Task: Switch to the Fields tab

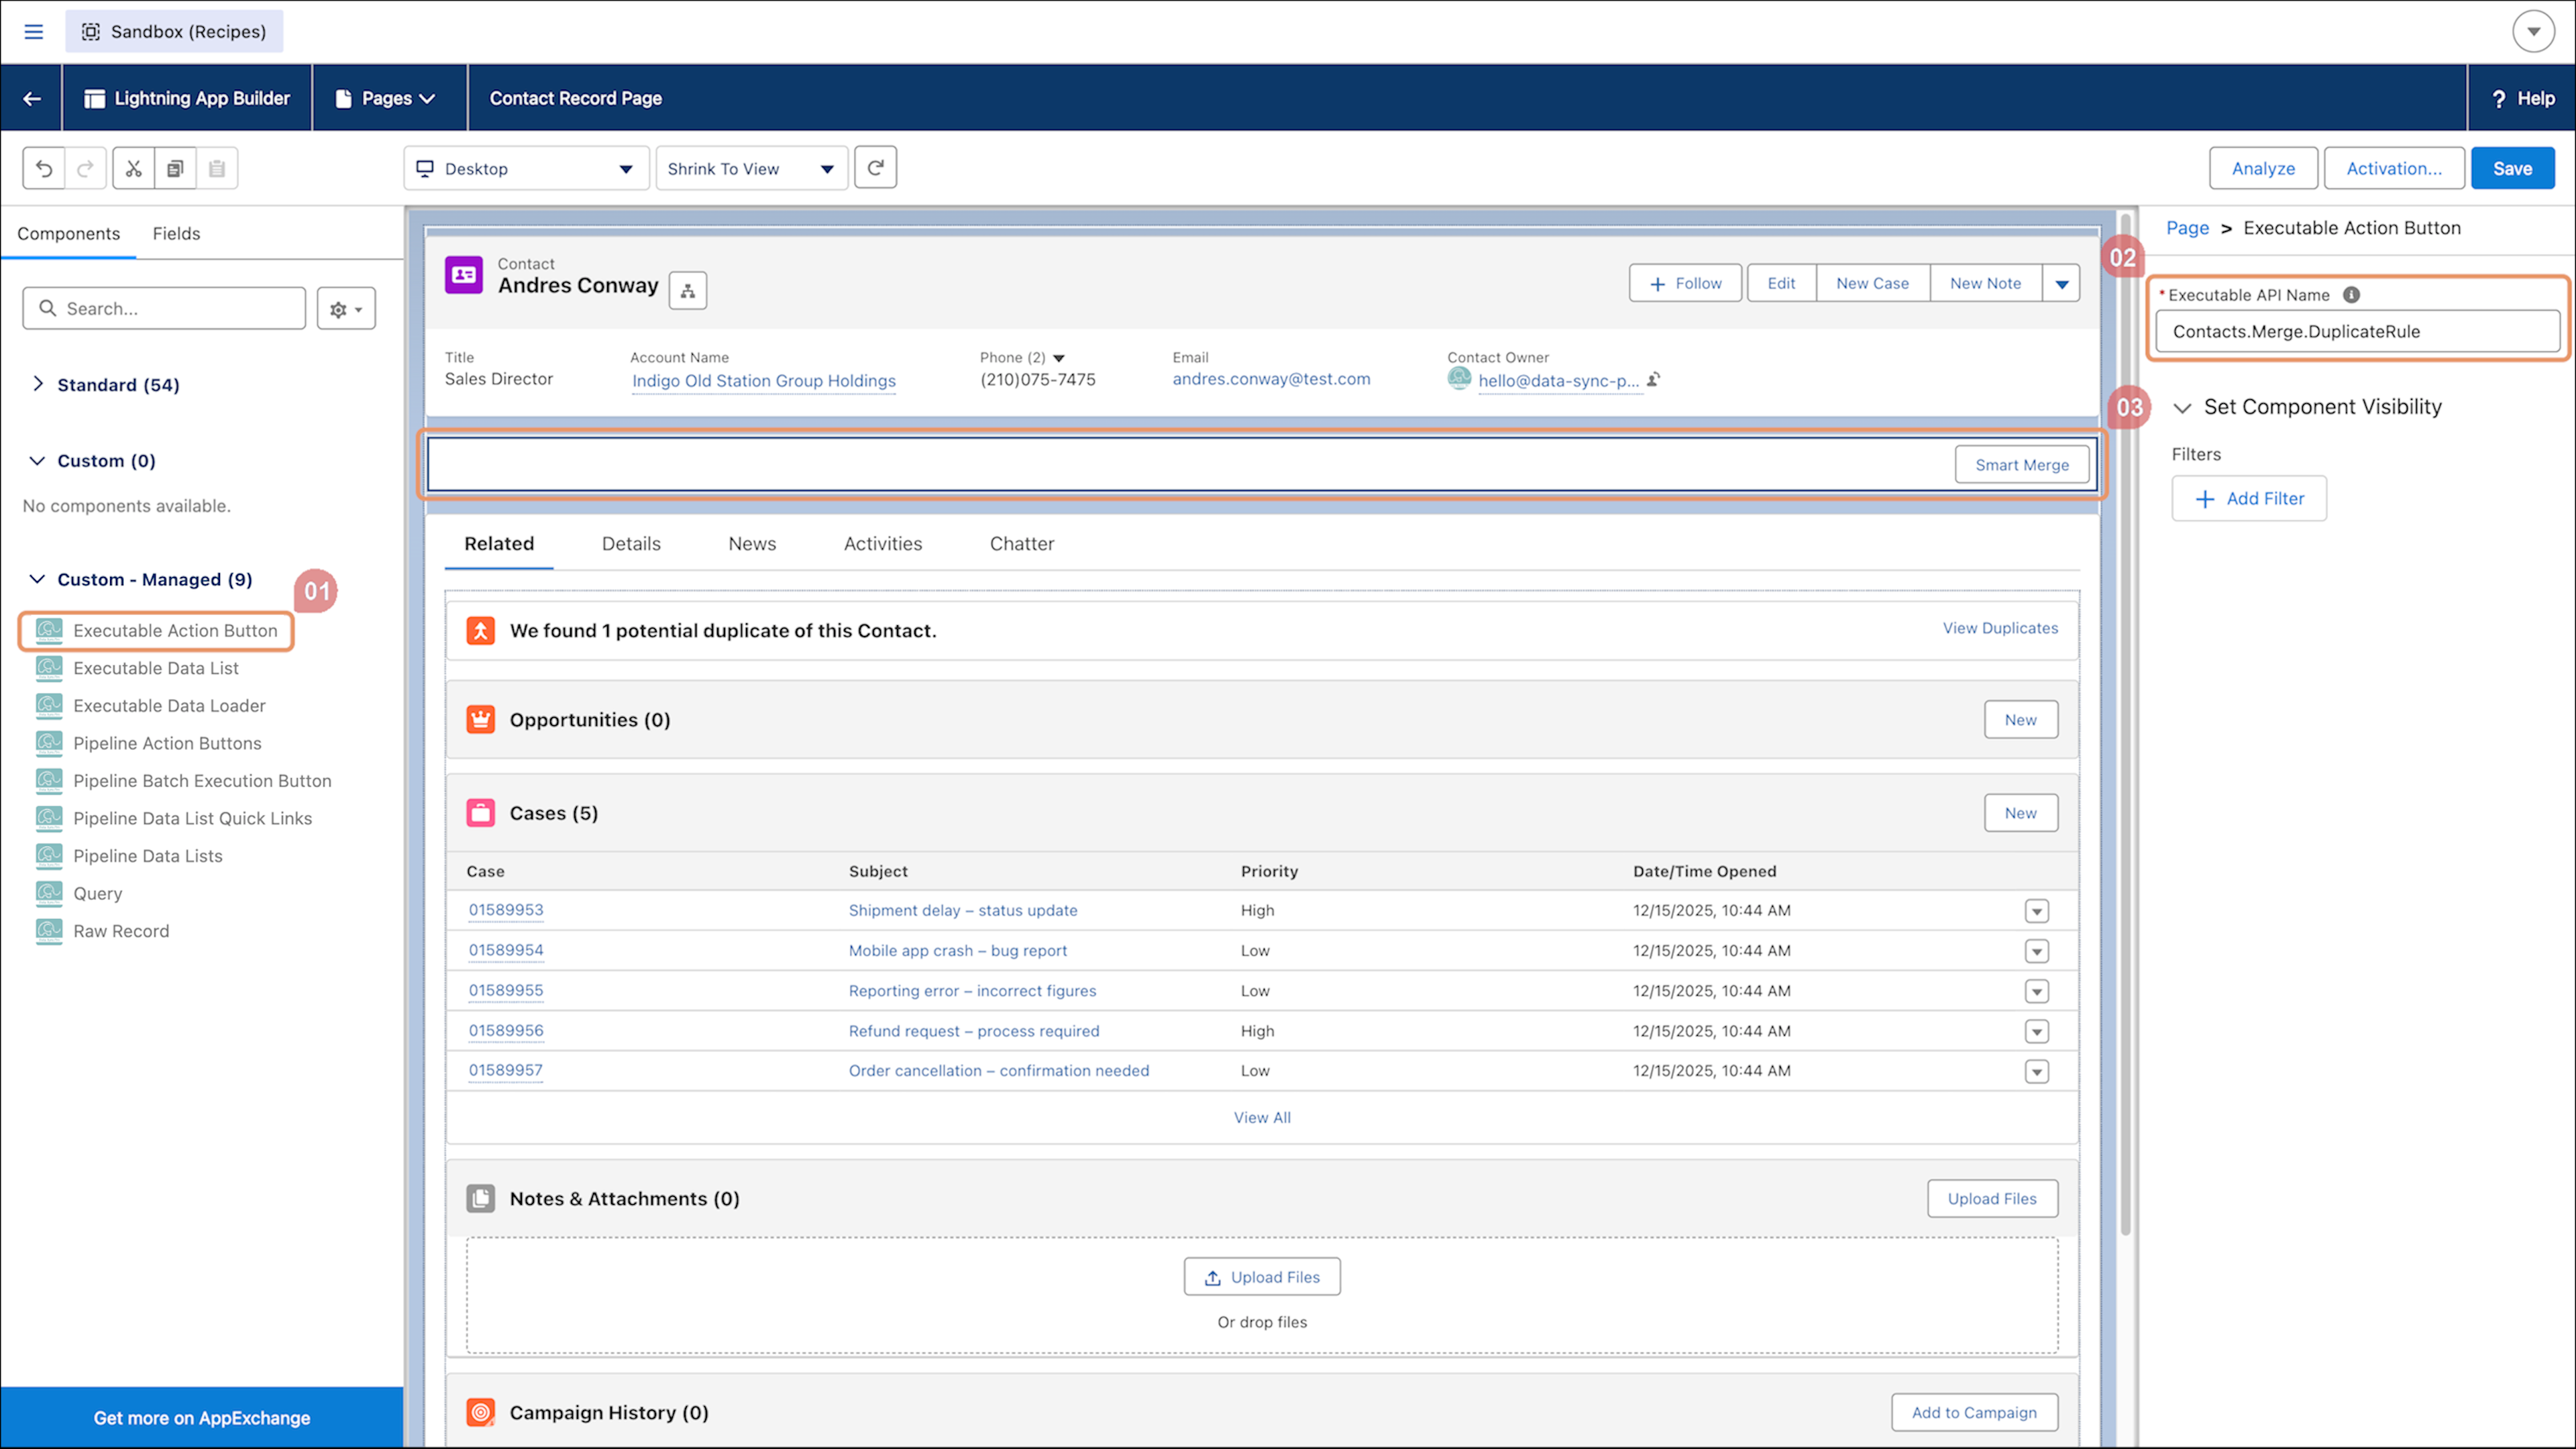Action: pyautogui.click(x=176, y=233)
